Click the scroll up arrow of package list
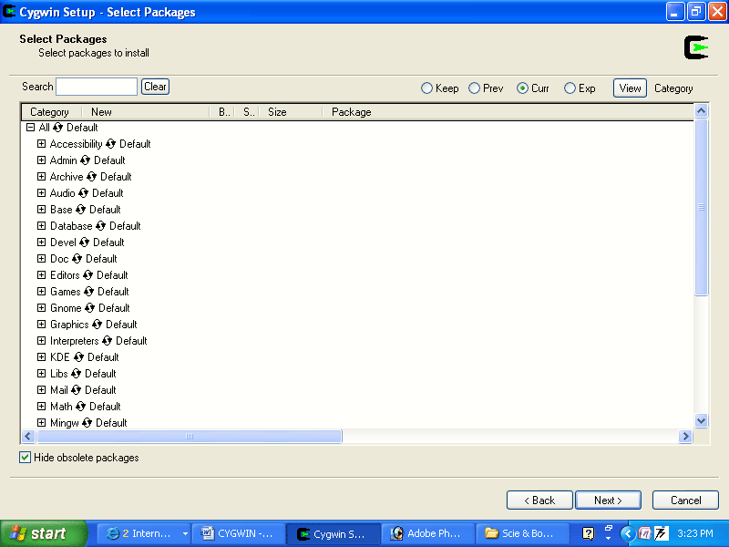 (x=701, y=110)
